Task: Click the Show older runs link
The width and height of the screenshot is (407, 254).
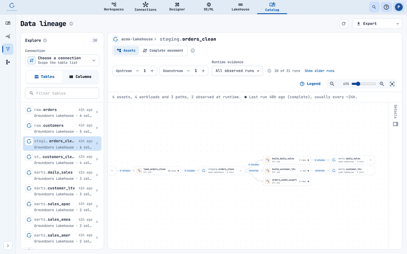Action: pos(319,71)
